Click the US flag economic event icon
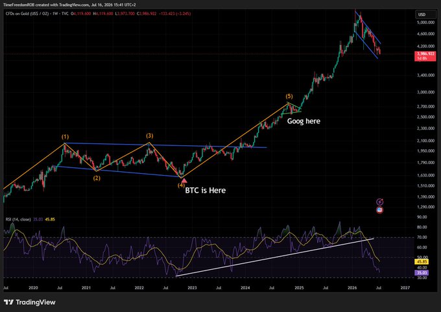 pyautogui.click(x=380, y=210)
